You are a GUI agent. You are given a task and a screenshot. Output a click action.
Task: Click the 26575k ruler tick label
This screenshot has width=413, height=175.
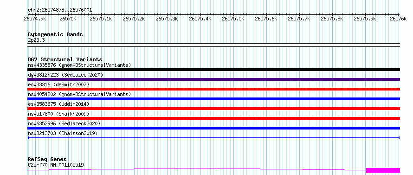[68, 19]
